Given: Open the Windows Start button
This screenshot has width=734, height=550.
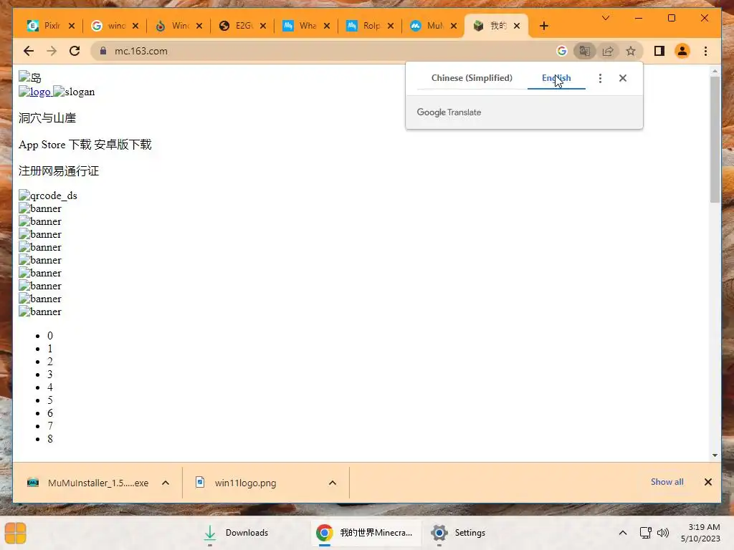Looking at the screenshot, I should tap(16, 533).
